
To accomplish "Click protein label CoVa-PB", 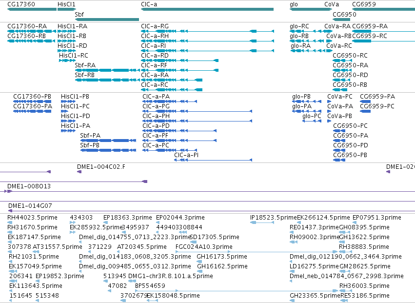I will pyautogui.click(x=339, y=116).
